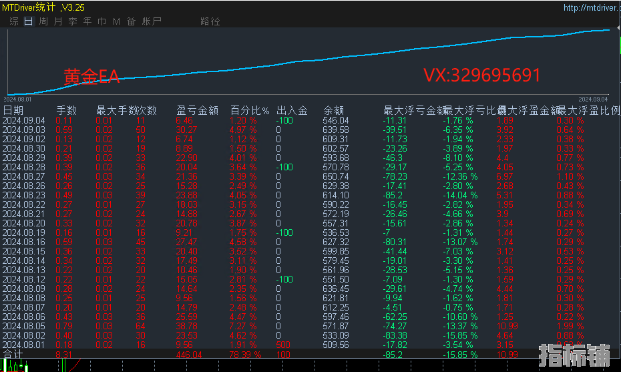
Task: Click the 日期 column header
Action: click(13, 110)
